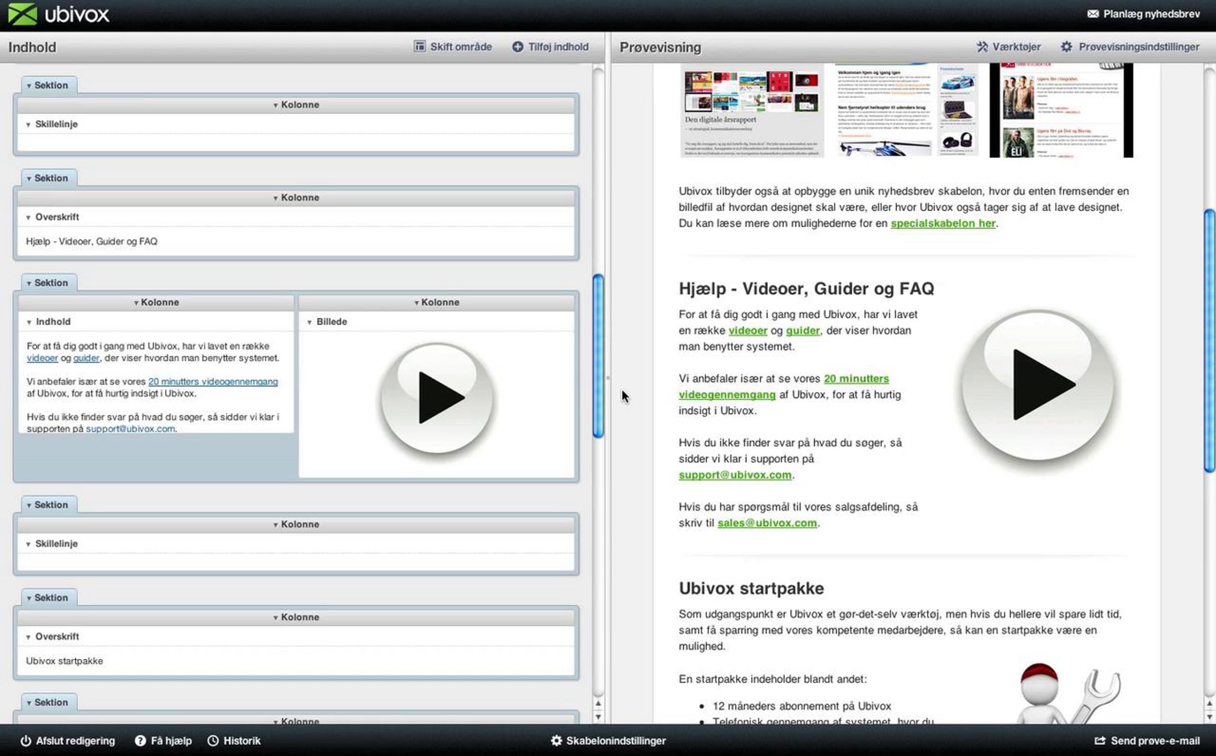Open the 'videoer' link in the editor Indhold block
Viewport: 1216px width, 756px height.
click(x=42, y=358)
